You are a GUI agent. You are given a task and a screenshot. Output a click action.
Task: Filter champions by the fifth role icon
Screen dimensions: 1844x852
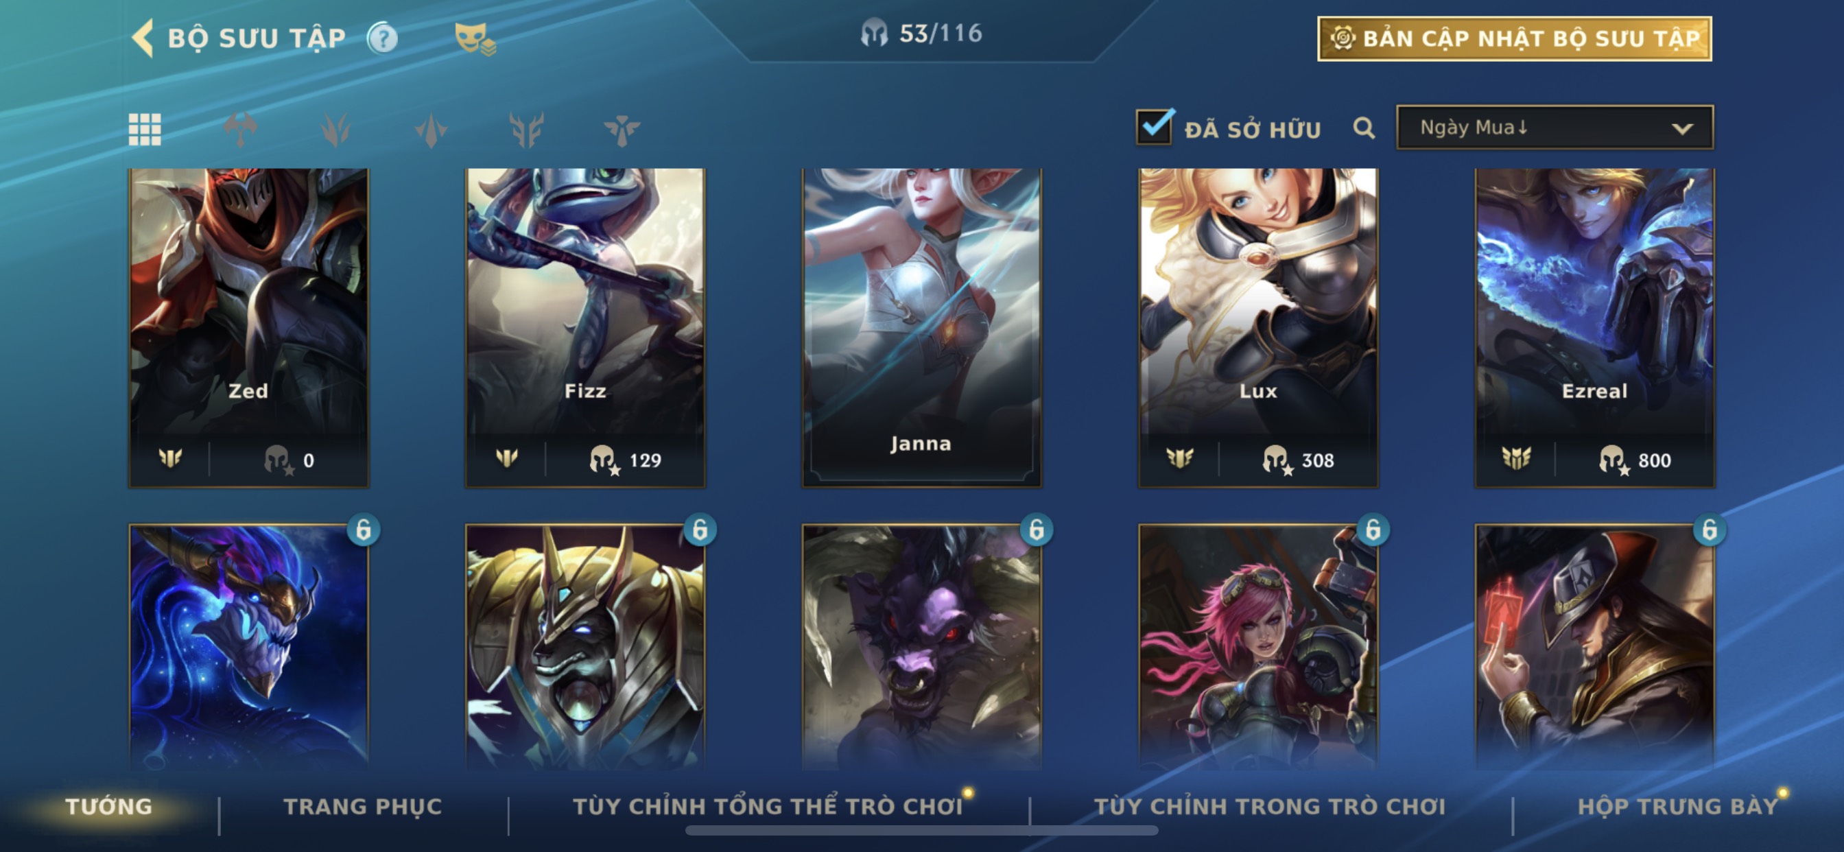pyautogui.click(x=622, y=130)
